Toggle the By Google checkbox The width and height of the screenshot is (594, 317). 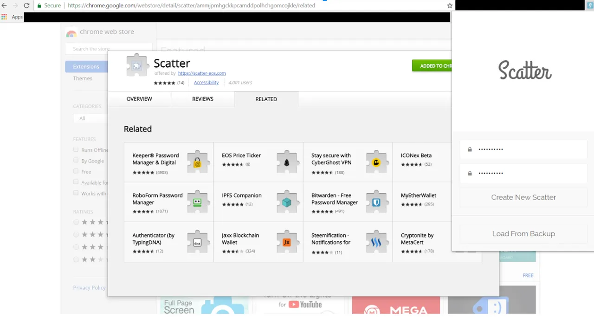click(76, 160)
